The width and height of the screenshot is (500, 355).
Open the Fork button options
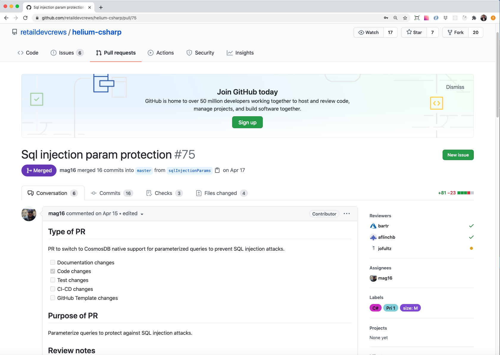click(456, 32)
